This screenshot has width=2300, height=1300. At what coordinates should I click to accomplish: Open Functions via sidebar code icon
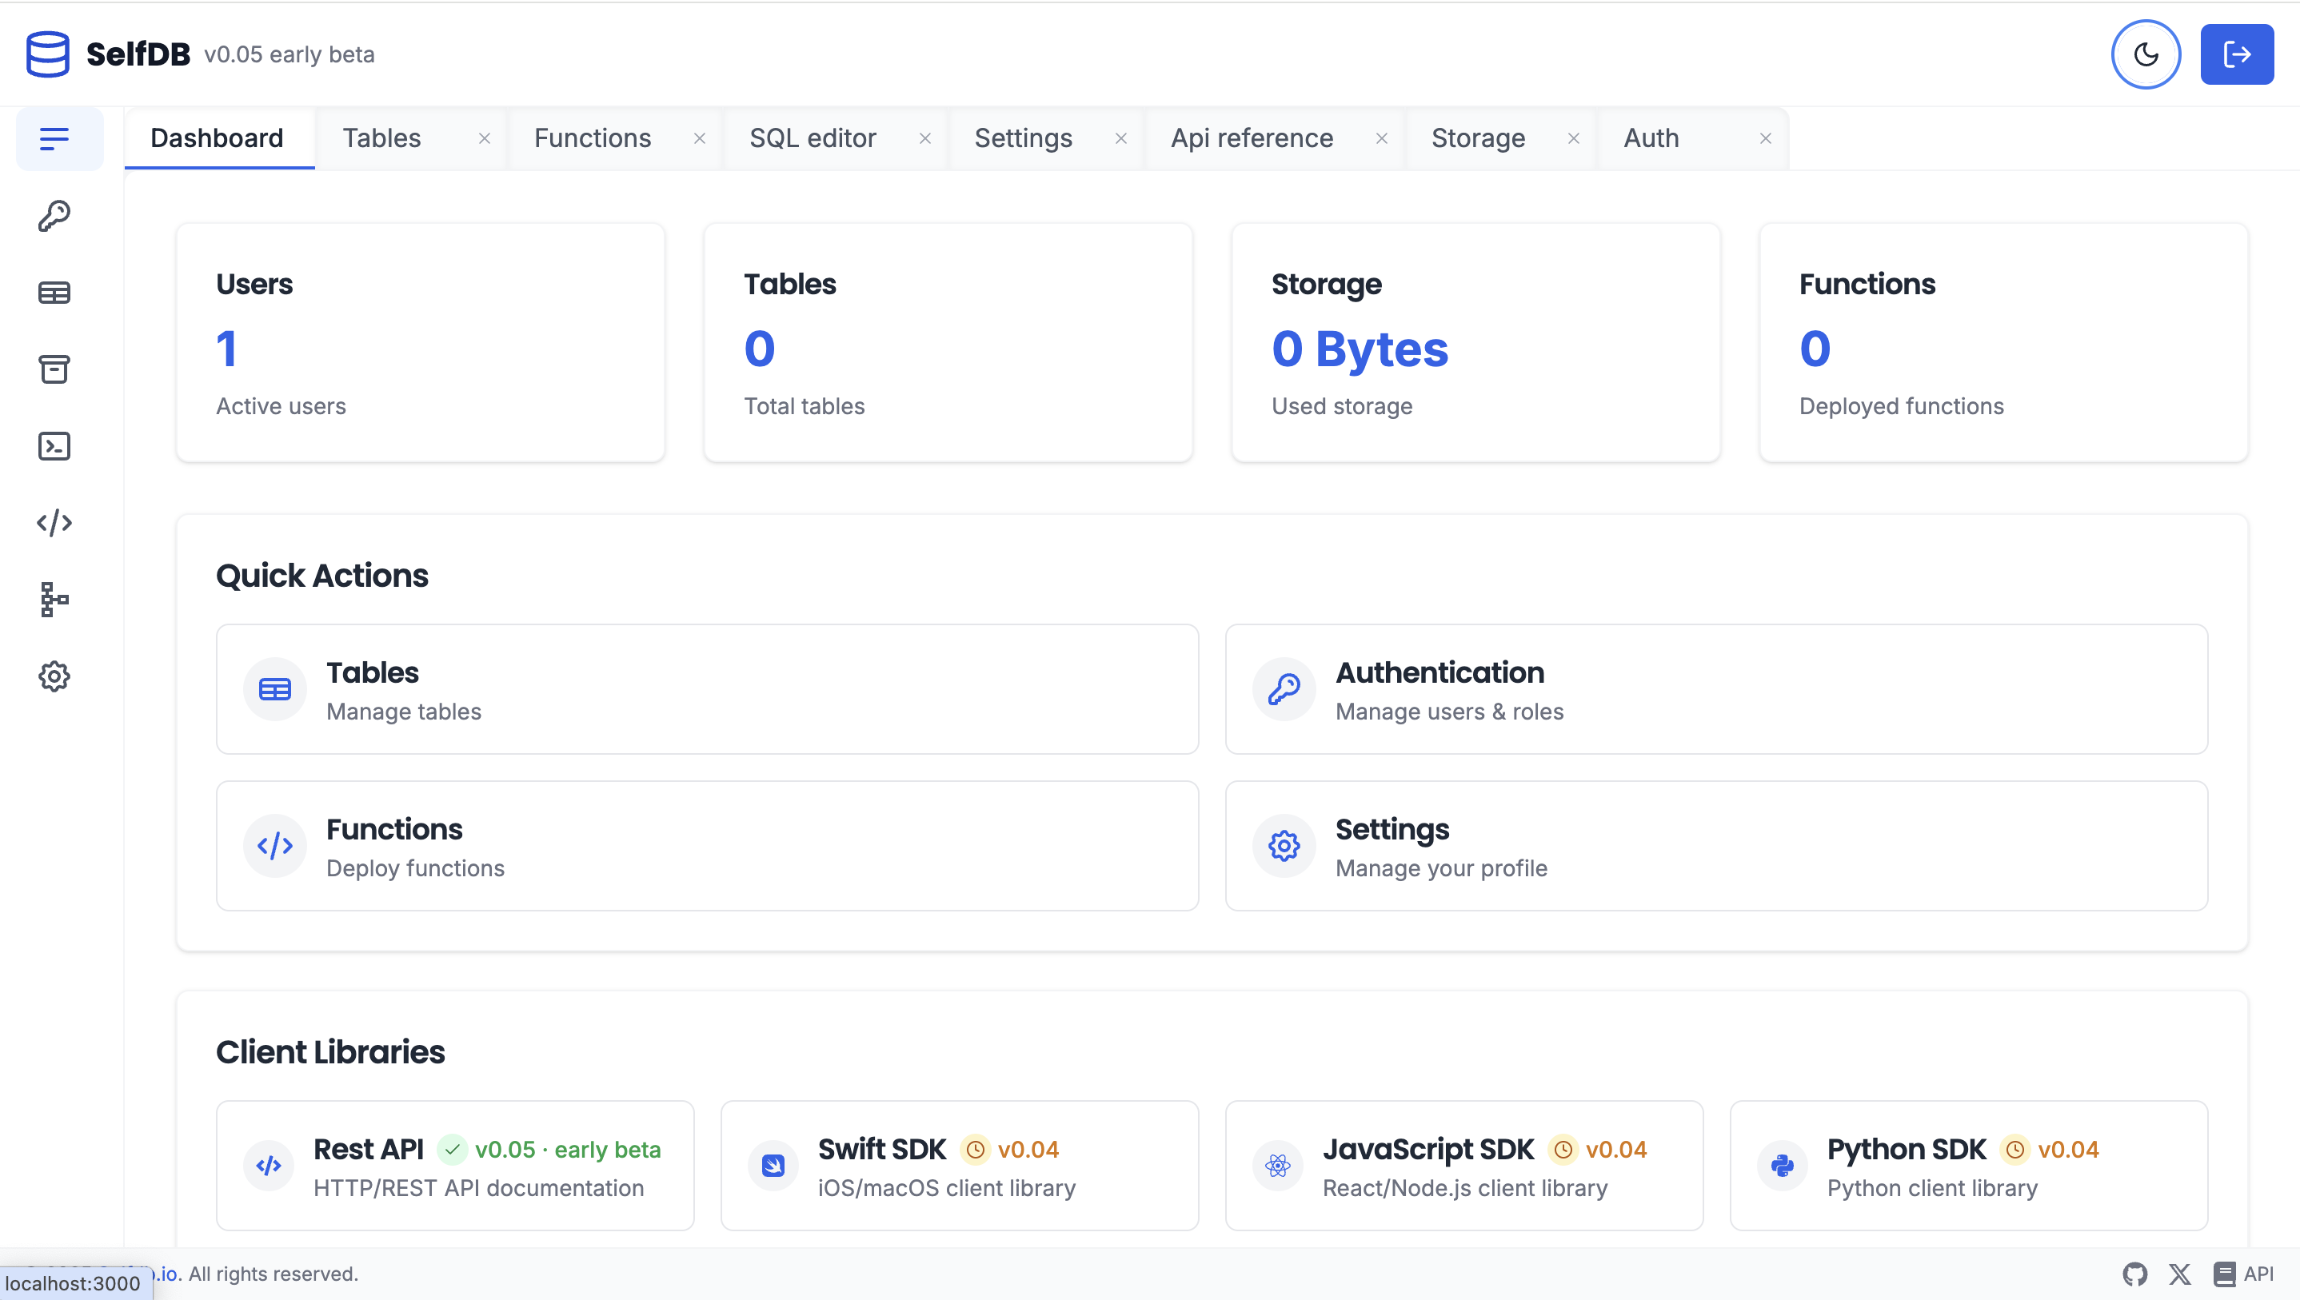(54, 523)
